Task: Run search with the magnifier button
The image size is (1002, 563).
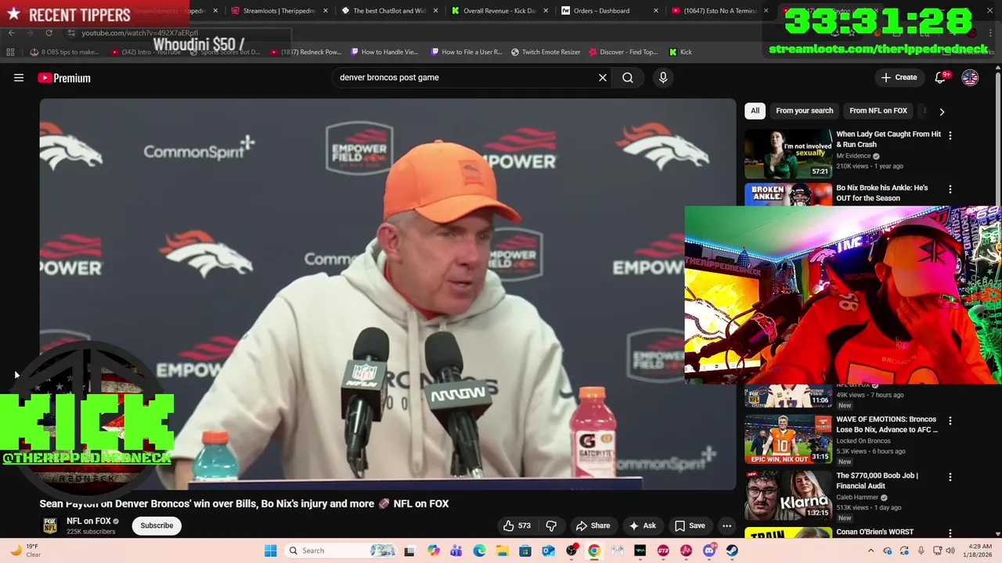Action: coord(628,77)
